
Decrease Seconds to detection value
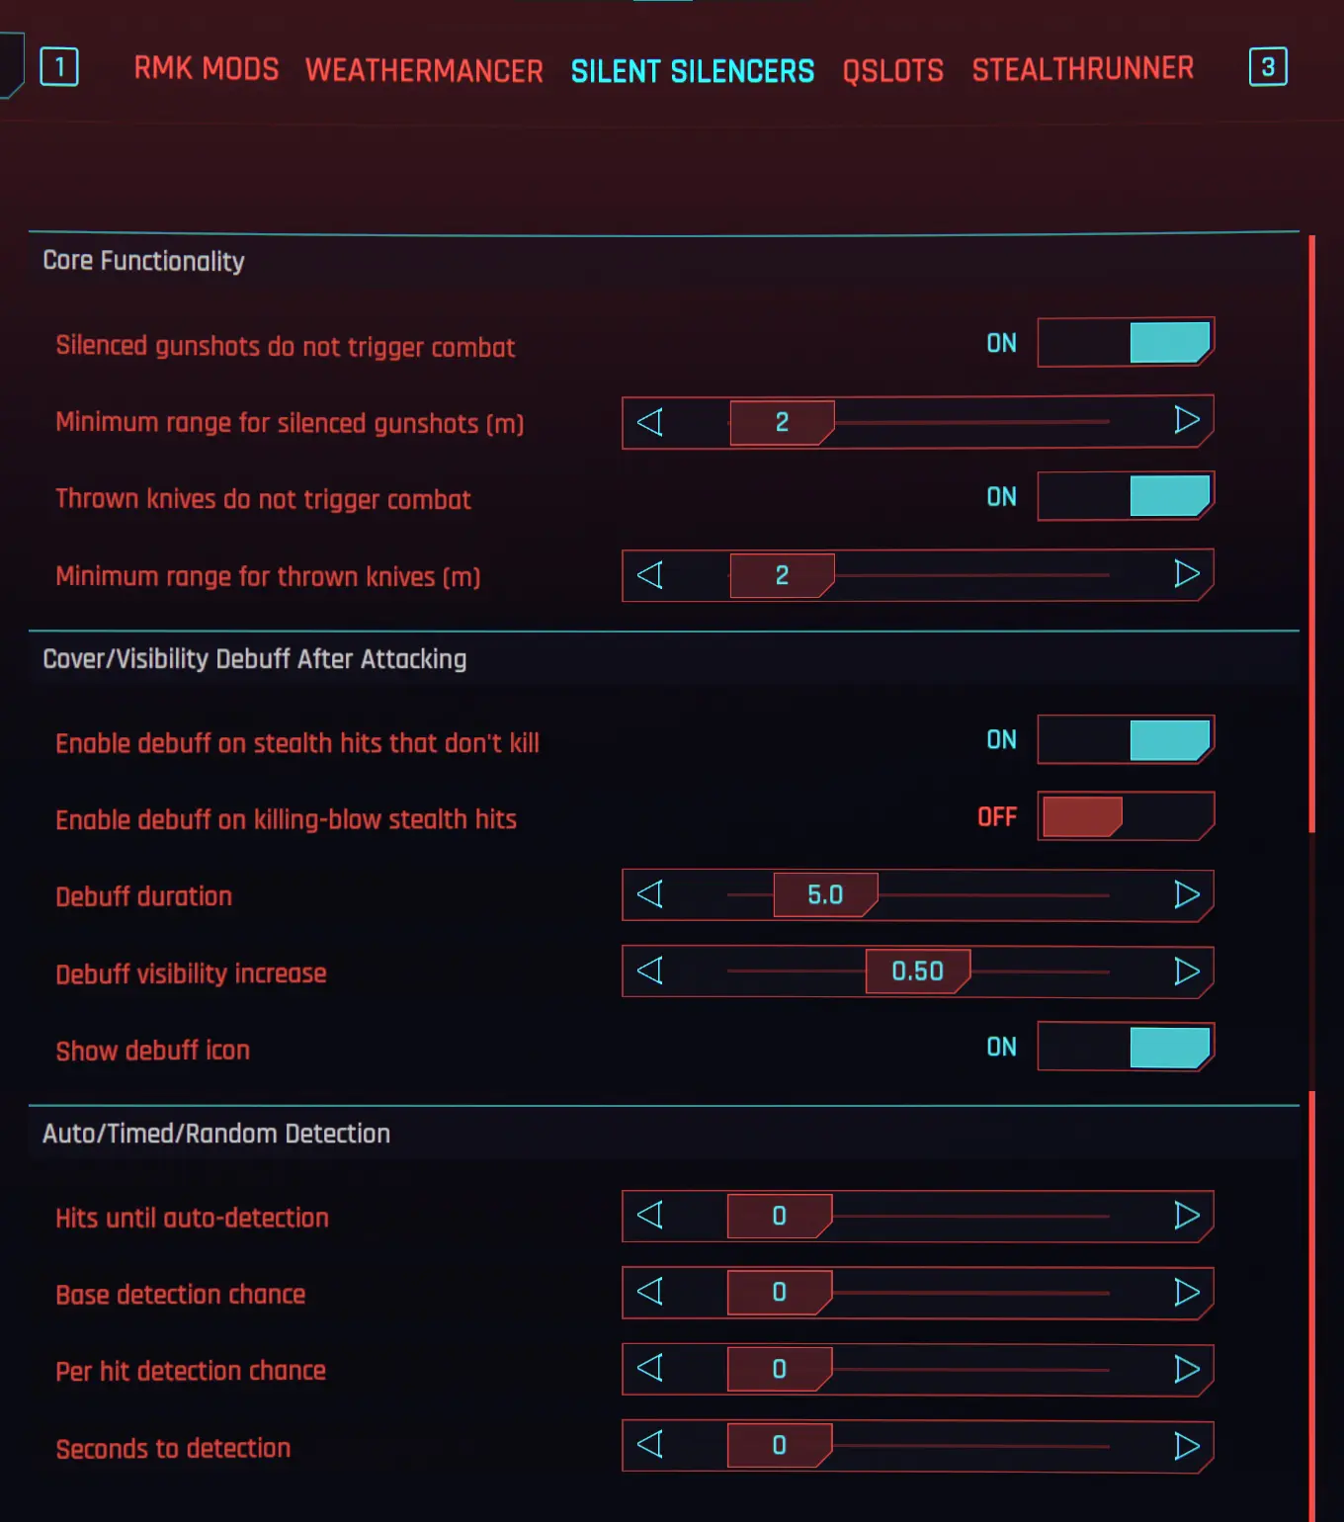coord(649,1445)
